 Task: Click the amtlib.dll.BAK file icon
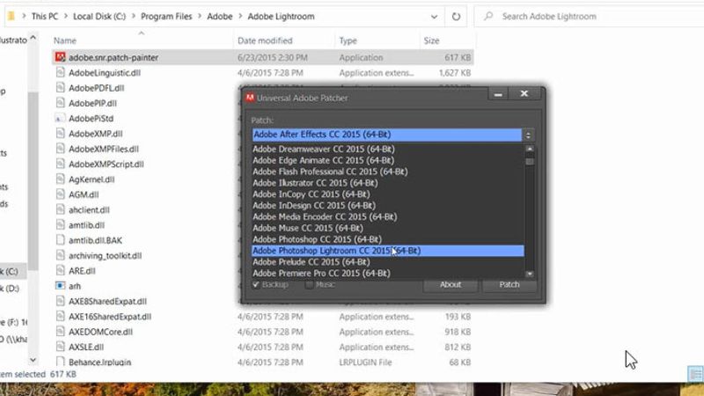point(60,240)
